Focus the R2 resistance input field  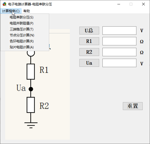(119, 52)
